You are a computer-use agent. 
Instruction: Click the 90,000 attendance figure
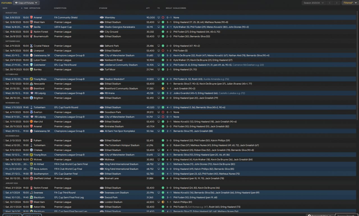click(x=151, y=17)
